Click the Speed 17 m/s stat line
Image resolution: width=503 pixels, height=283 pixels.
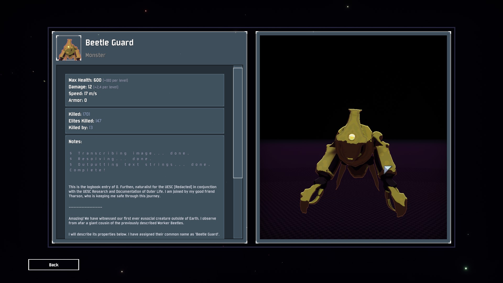[x=83, y=94]
